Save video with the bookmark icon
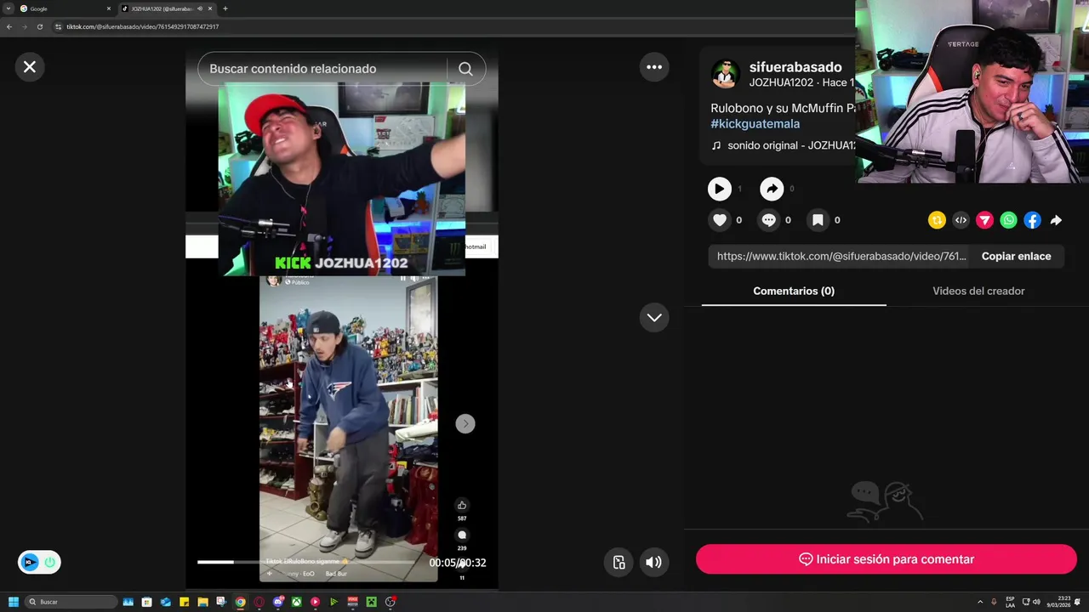The height and width of the screenshot is (612, 1089). coord(818,220)
